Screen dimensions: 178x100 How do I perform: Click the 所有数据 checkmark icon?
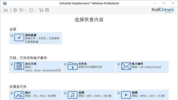click(x=19, y=37)
